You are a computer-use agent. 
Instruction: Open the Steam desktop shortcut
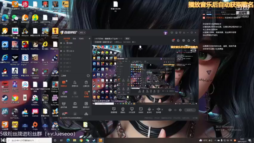(x=5, y=99)
